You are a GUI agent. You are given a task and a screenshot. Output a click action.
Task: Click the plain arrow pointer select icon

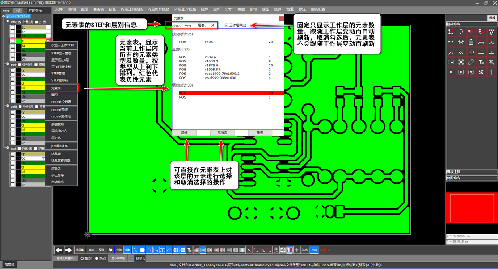[451, 72]
